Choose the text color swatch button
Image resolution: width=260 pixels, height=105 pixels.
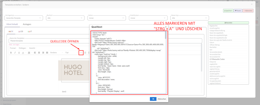(x=23, y=53)
